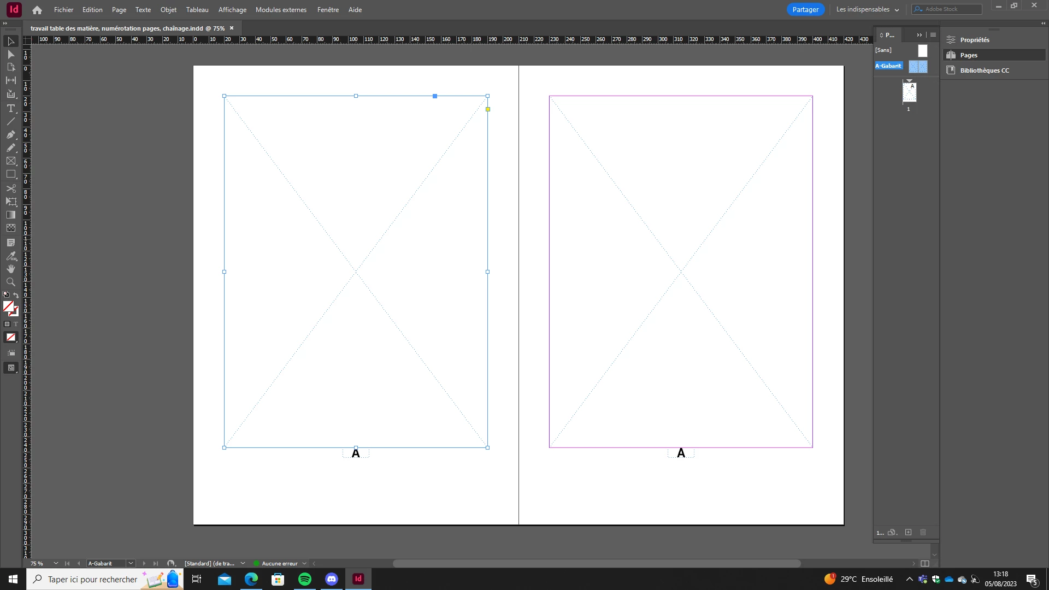Pick the Scissors tool

coord(11,188)
